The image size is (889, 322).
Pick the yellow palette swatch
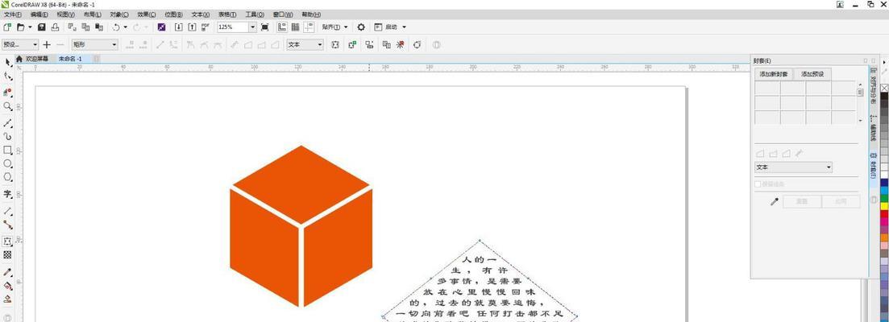884,206
